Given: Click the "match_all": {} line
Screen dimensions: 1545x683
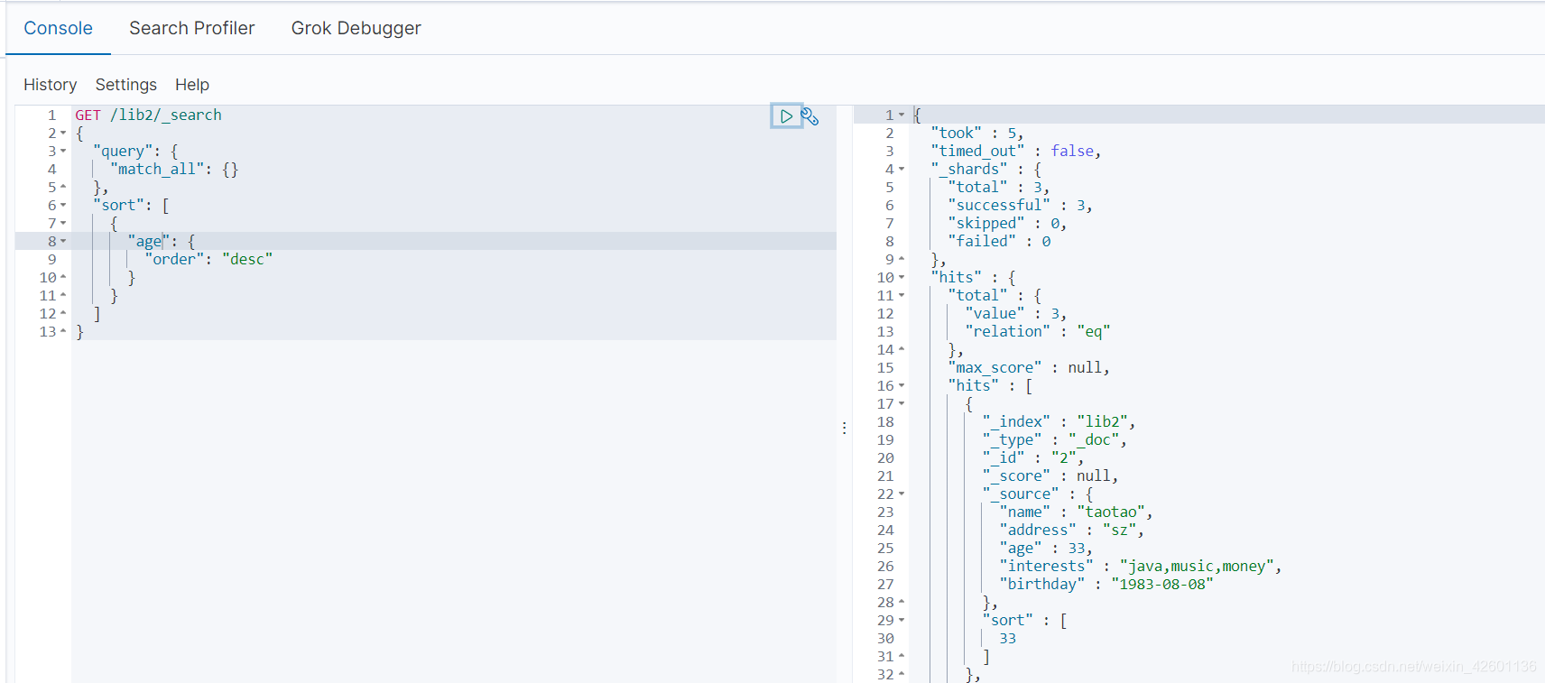Looking at the screenshot, I should click(174, 169).
